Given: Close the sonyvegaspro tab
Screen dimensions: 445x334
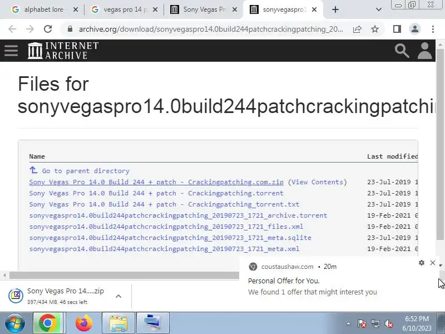Looking at the screenshot, I should 314,9.
